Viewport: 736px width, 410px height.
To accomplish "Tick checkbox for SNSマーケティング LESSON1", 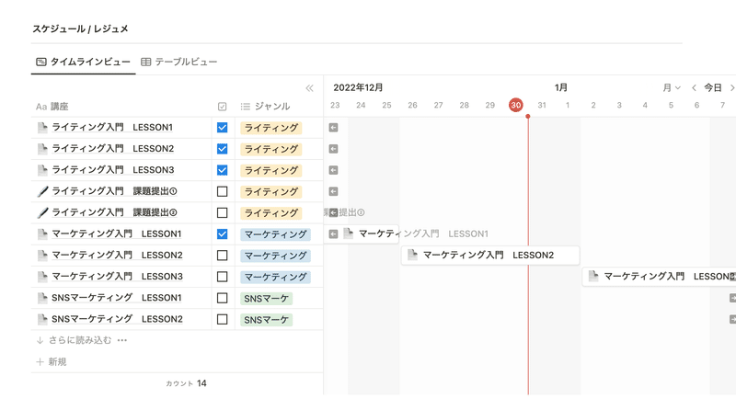I will [x=222, y=299].
